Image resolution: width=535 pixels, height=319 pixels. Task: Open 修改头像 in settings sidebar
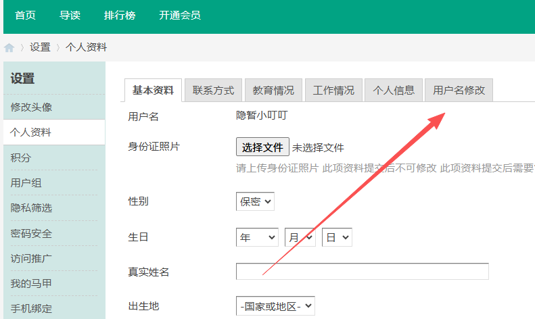pyautogui.click(x=31, y=107)
